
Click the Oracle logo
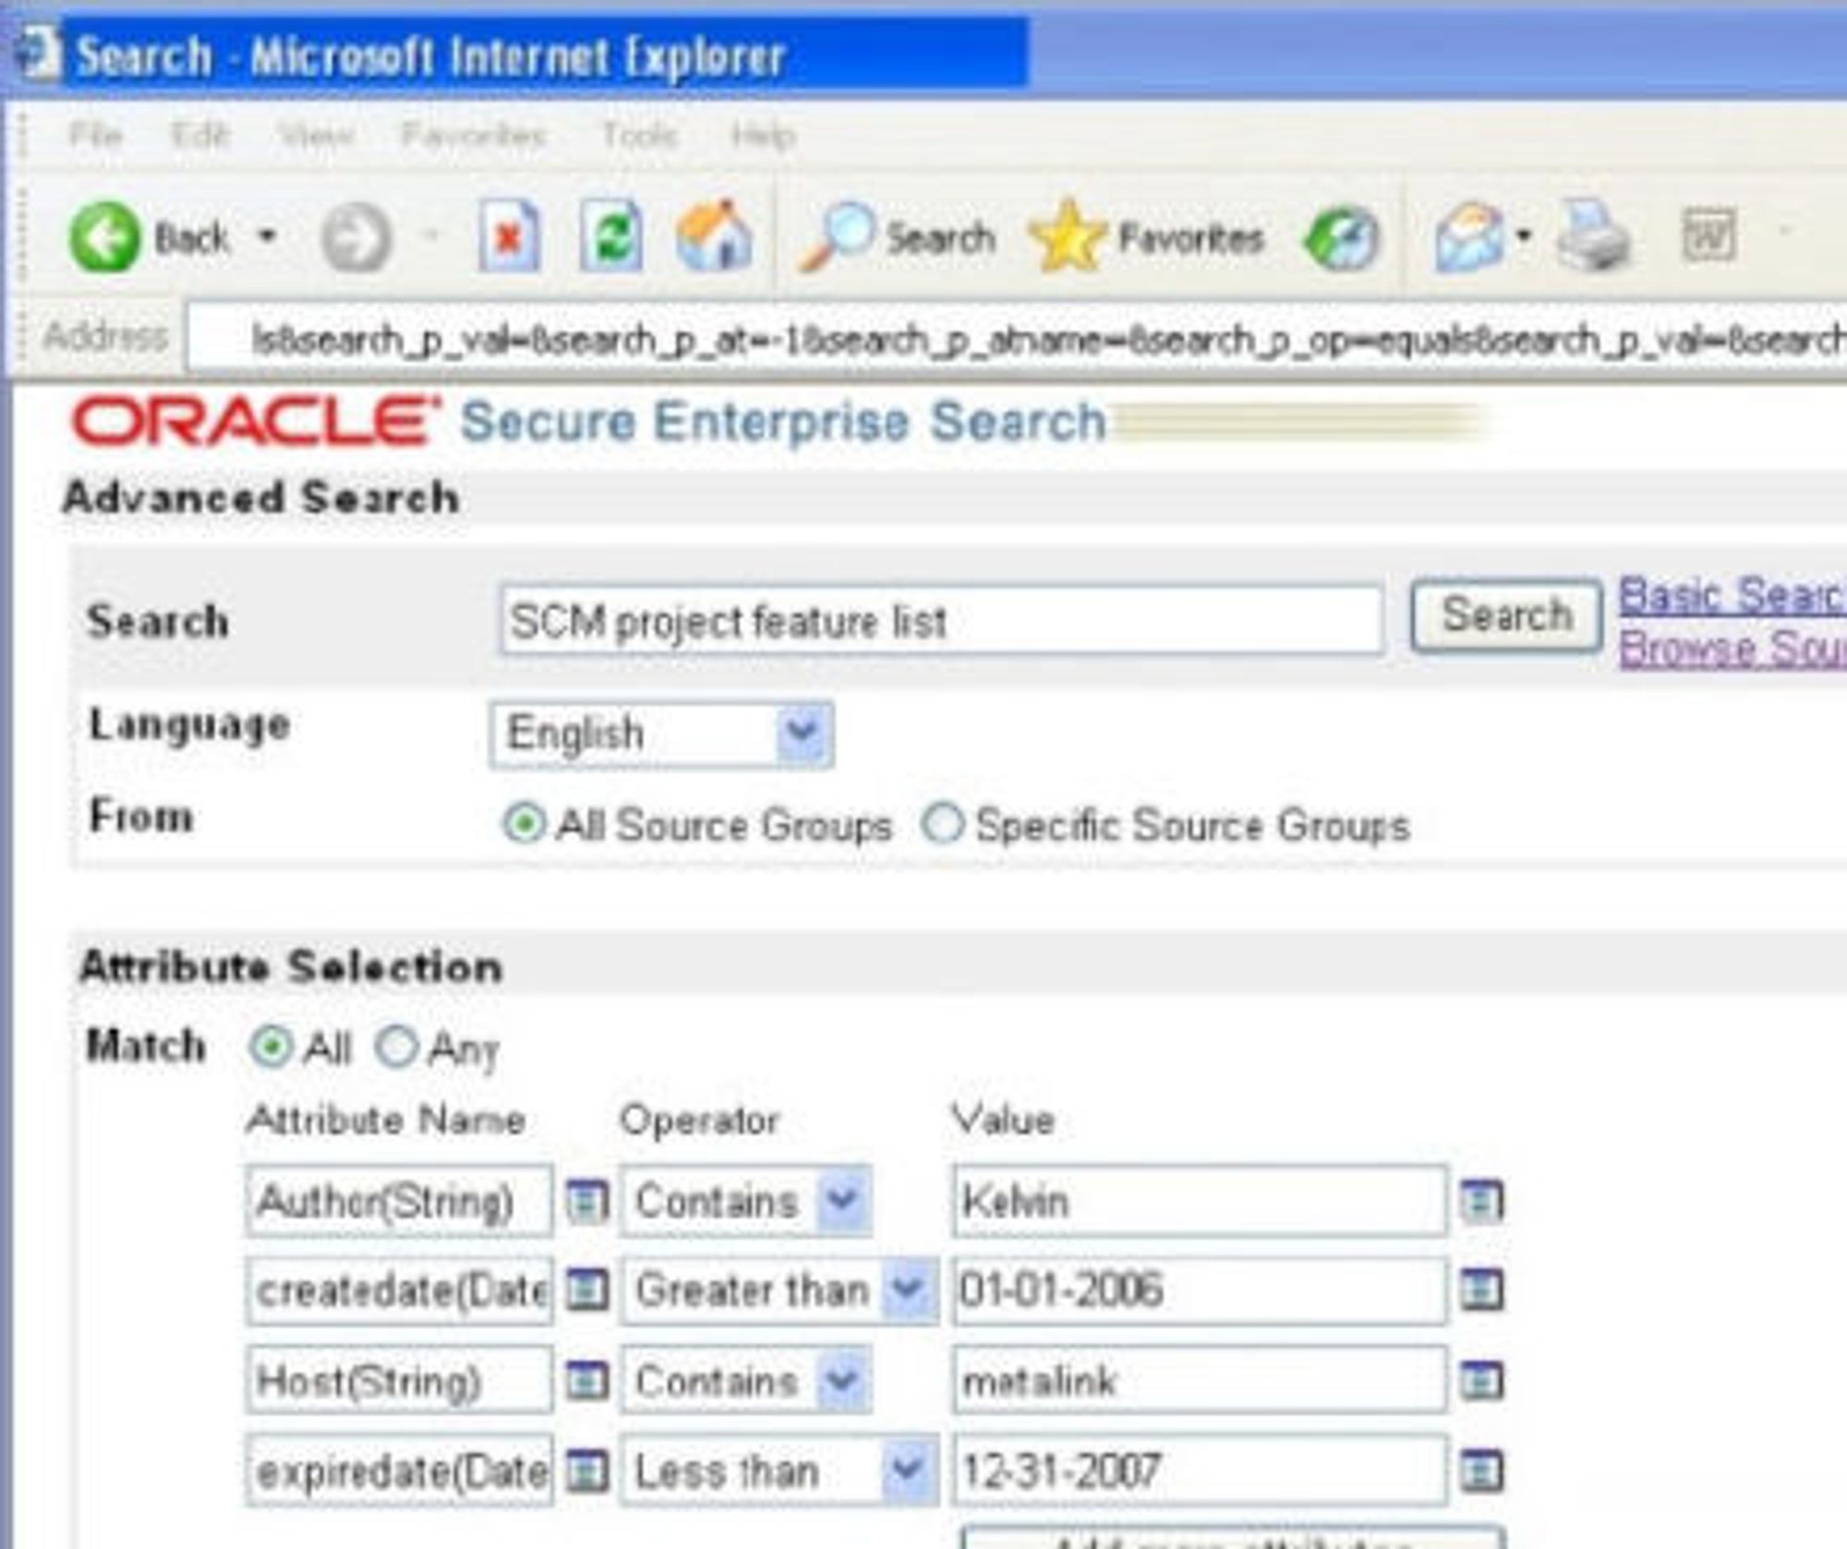(x=257, y=420)
